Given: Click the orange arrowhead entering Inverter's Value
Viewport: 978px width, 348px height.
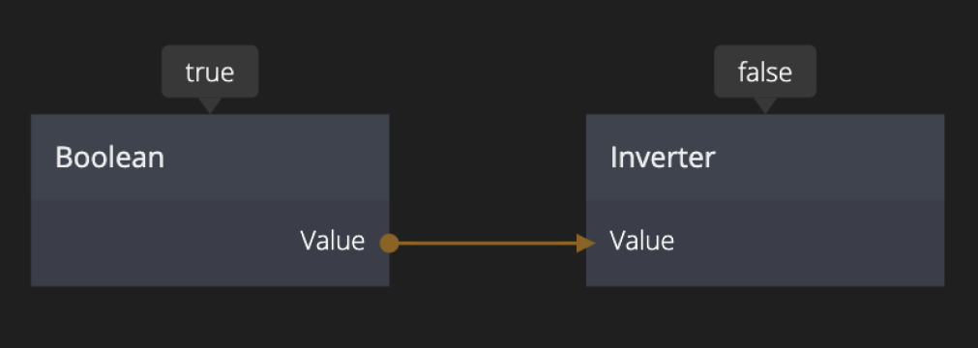Looking at the screenshot, I should click(585, 244).
